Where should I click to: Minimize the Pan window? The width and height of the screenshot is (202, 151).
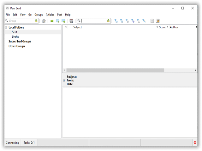click(173, 8)
